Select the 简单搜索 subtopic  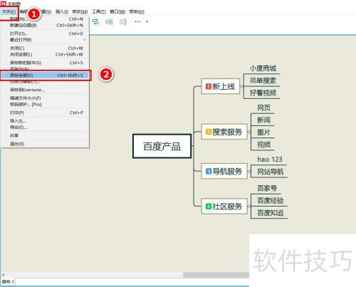click(263, 80)
